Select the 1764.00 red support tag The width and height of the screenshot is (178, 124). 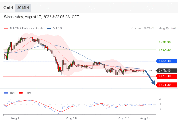[x=167, y=85]
